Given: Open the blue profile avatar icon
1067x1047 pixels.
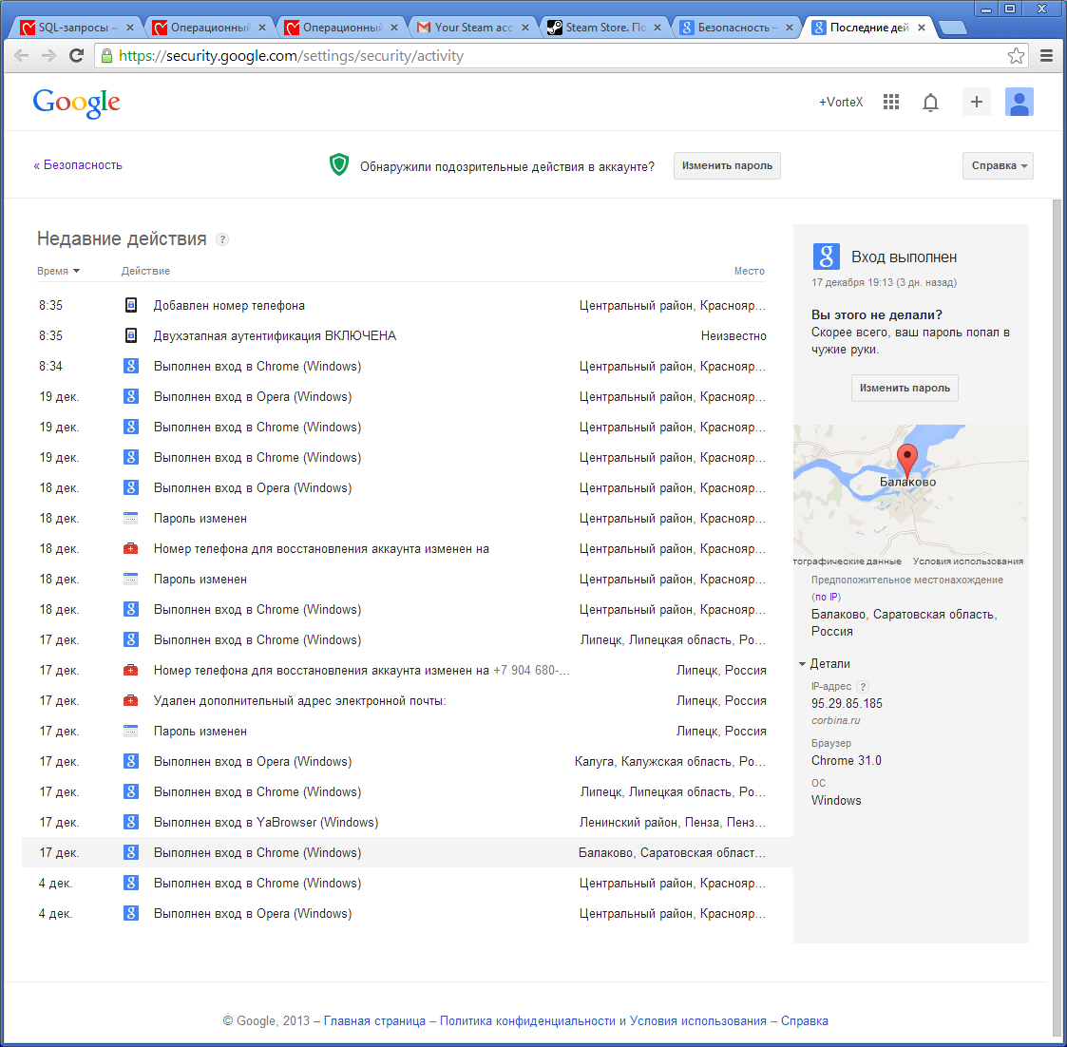Looking at the screenshot, I should 1019,102.
